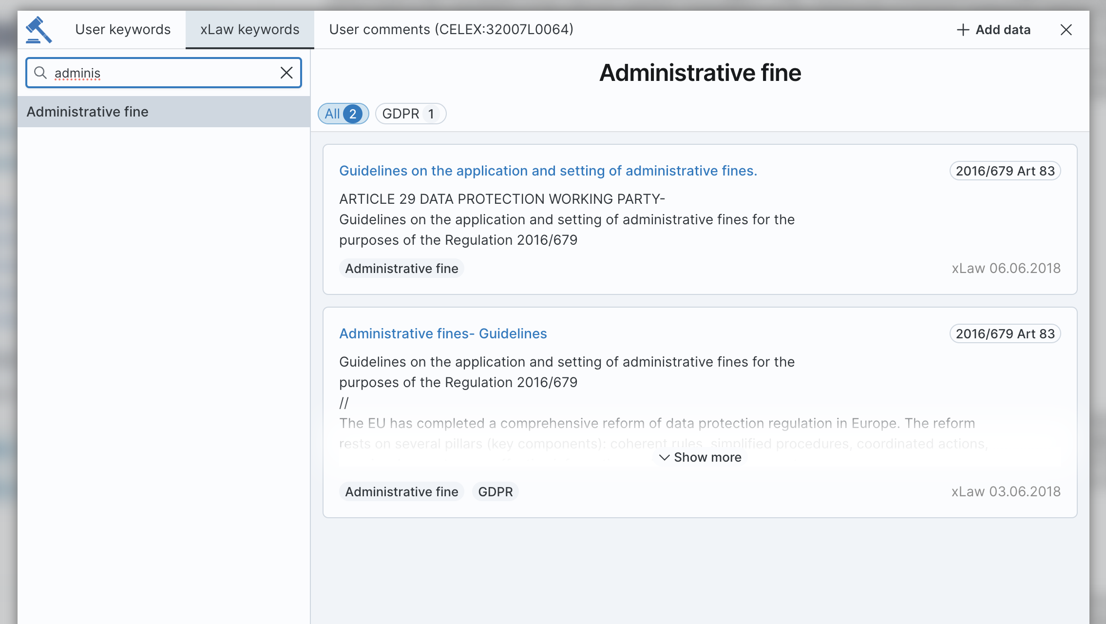Click first card's 2016/679 Art 83 badge
The height and width of the screenshot is (624, 1106).
(1005, 171)
